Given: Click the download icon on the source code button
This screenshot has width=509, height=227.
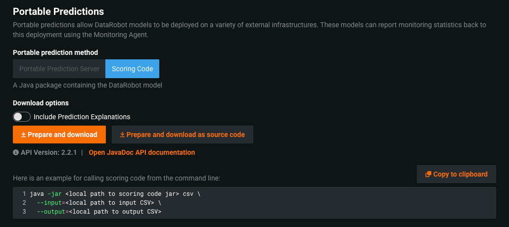Looking at the screenshot, I should pyautogui.click(x=122, y=135).
